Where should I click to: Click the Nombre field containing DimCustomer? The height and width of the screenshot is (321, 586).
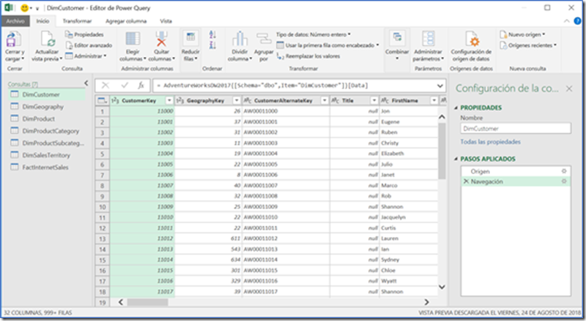click(x=516, y=128)
